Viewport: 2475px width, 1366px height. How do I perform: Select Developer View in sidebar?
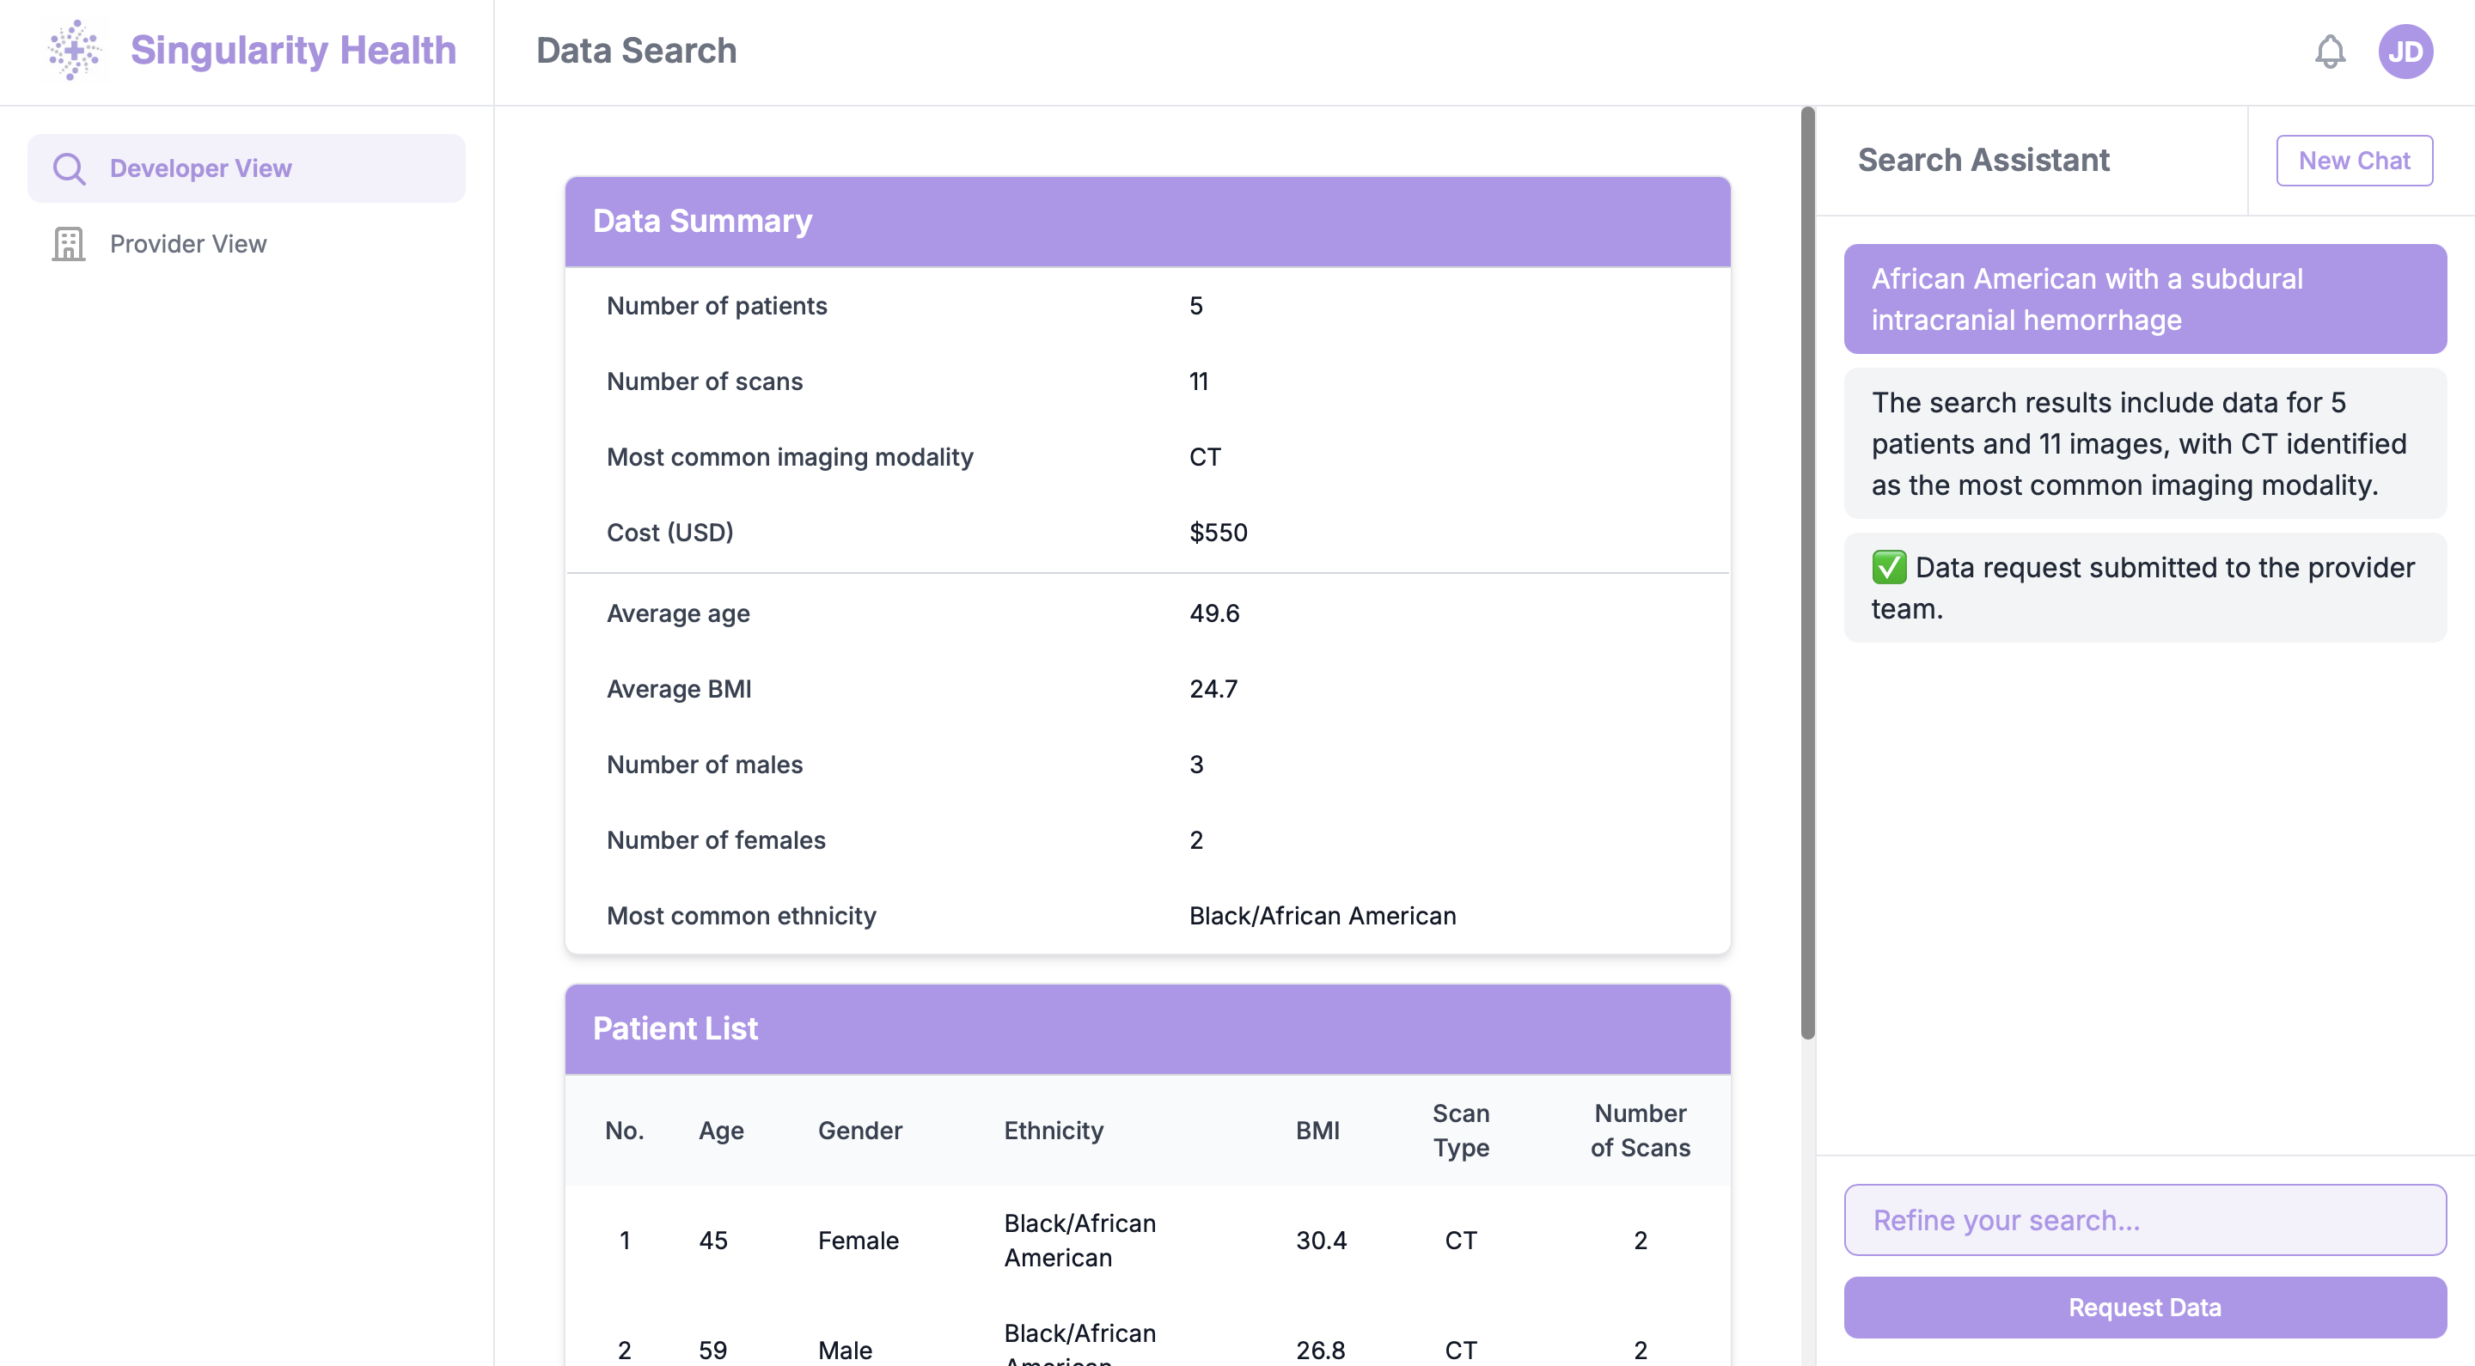click(x=247, y=168)
